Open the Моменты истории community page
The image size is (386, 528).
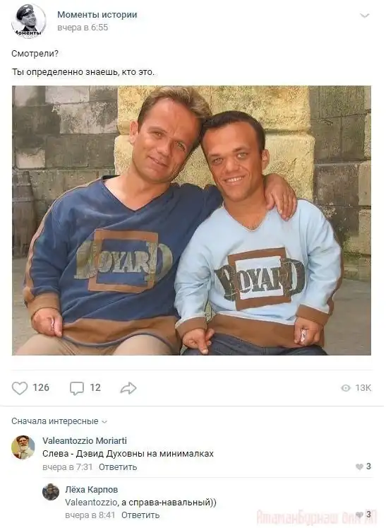[97, 14]
